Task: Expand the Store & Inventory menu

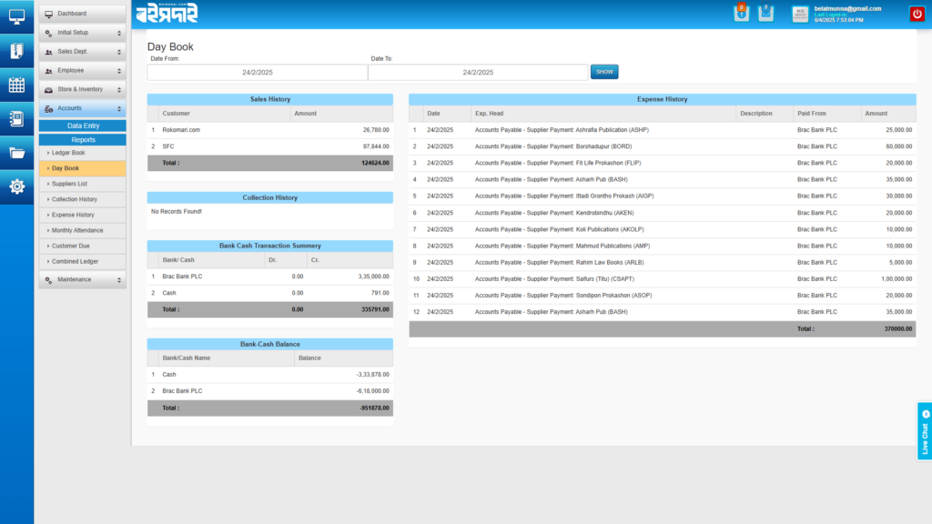Action: [x=82, y=89]
